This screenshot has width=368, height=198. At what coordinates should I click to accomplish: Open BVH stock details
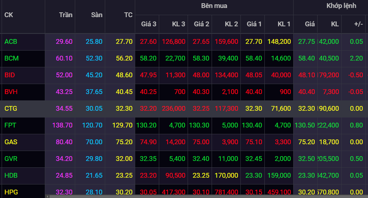tap(11, 92)
